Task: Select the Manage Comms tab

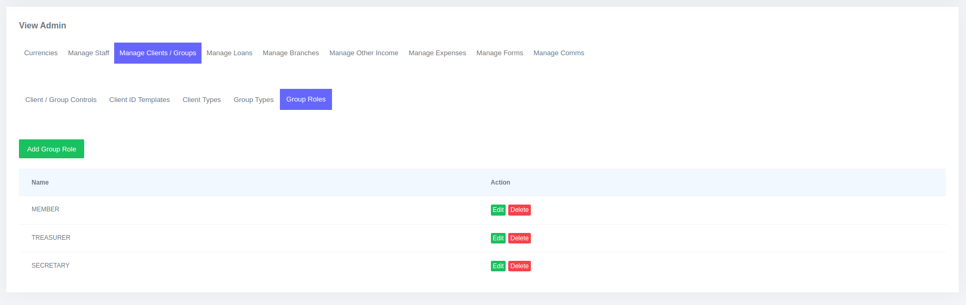Action: click(x=558, y=53)
